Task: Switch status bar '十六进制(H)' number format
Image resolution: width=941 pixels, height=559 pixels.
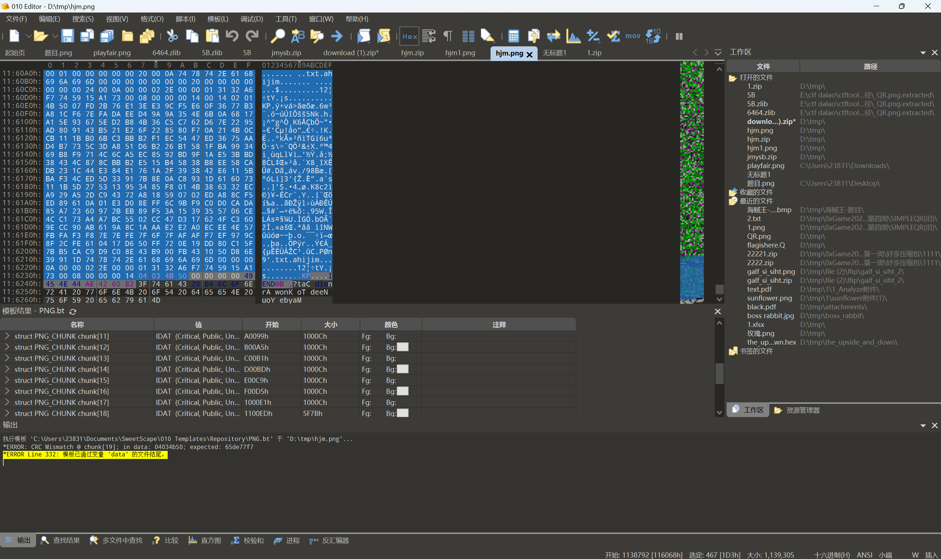Action: point(832,555)
